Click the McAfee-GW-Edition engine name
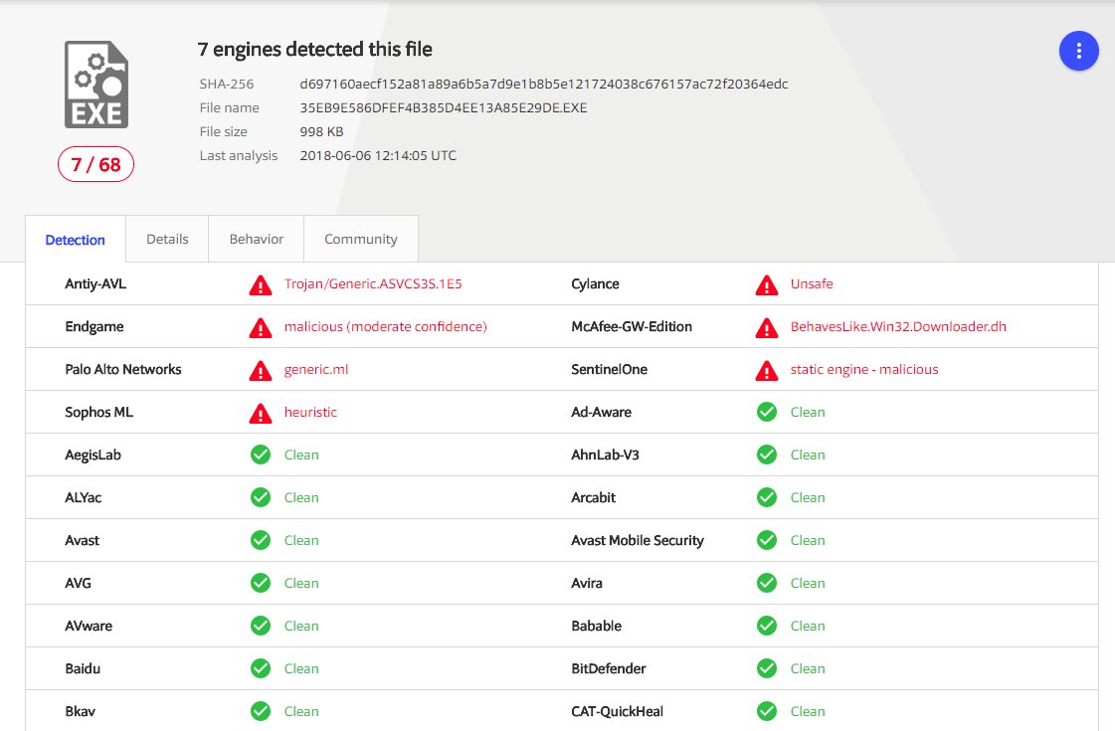Screen dimensions: 1115x731 point(632,326)
